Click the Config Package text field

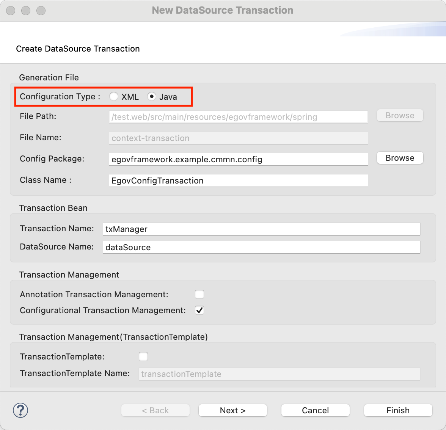238,159
